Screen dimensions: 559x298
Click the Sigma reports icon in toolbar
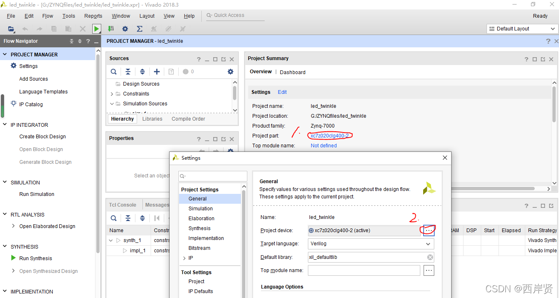[140, 29]
